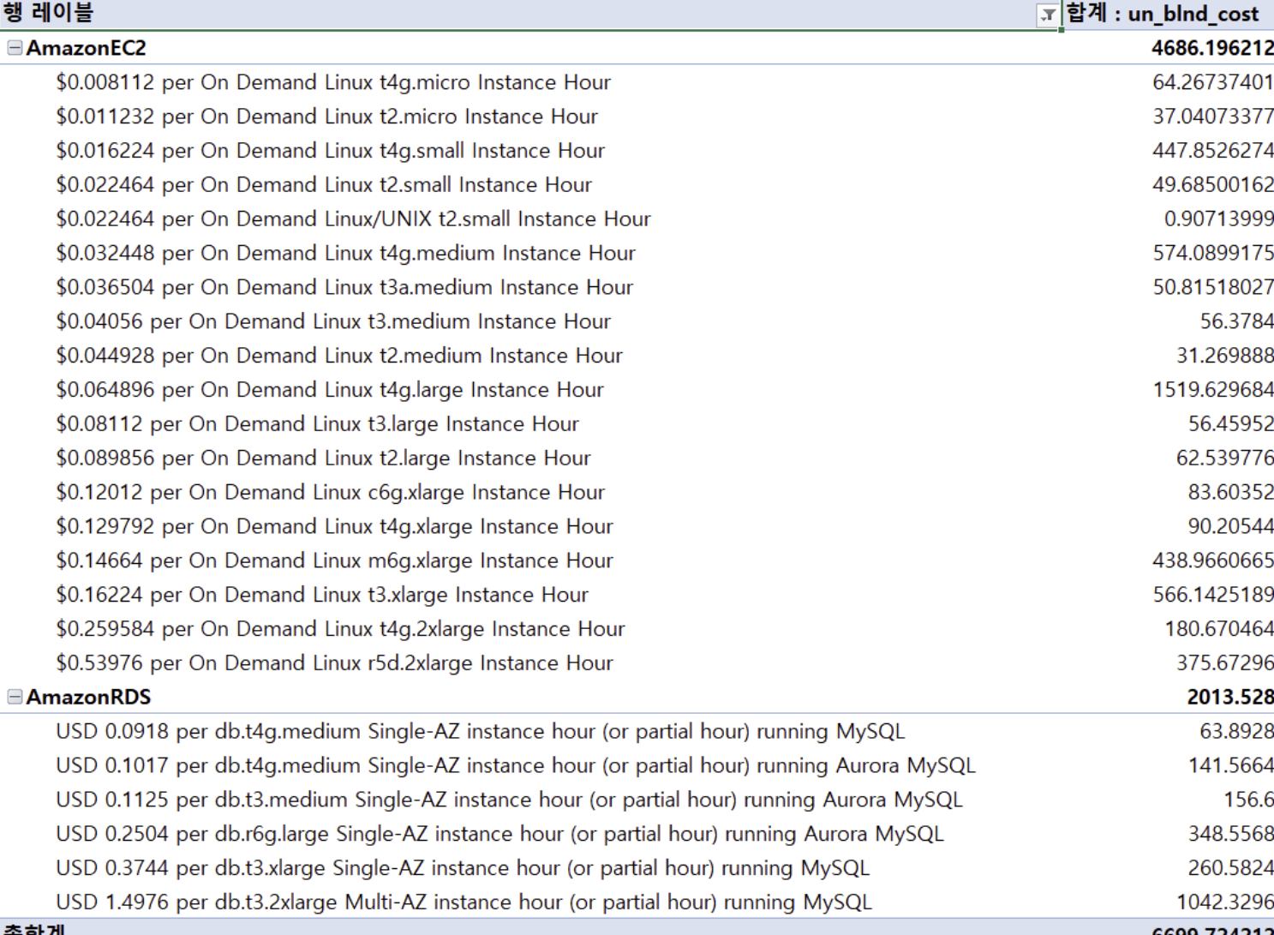The width and height of the screenshot is (1274, 935).
Task: Click cost value 375.67296
Action: (x=1225, y=663)
